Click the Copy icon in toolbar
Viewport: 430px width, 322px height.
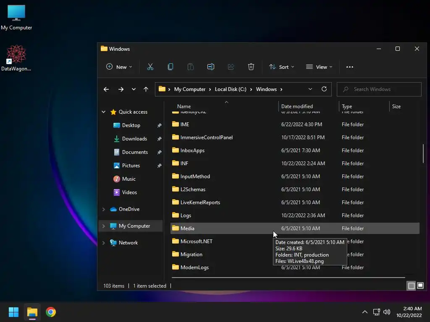170,67
